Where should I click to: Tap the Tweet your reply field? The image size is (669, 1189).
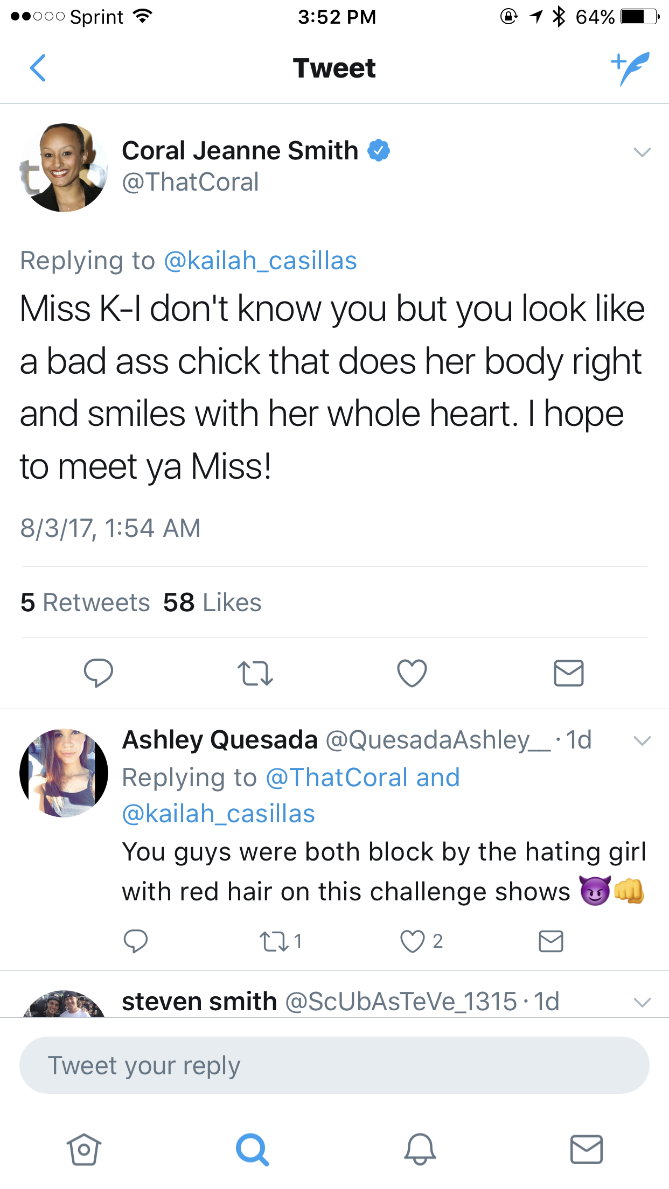pyautogui.click(x=334, y=1065)
